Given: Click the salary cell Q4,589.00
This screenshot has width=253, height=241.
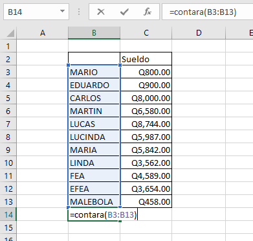Looking at the screenshot, I should (x=146, y=176).
